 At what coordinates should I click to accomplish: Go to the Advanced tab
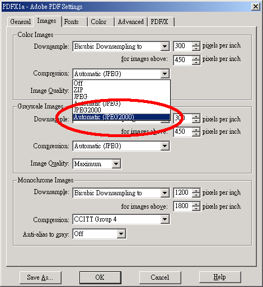[x=131, y=22]
